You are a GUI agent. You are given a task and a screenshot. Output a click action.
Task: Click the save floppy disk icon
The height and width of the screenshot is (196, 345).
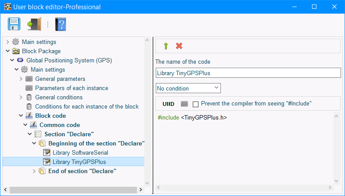14,24
